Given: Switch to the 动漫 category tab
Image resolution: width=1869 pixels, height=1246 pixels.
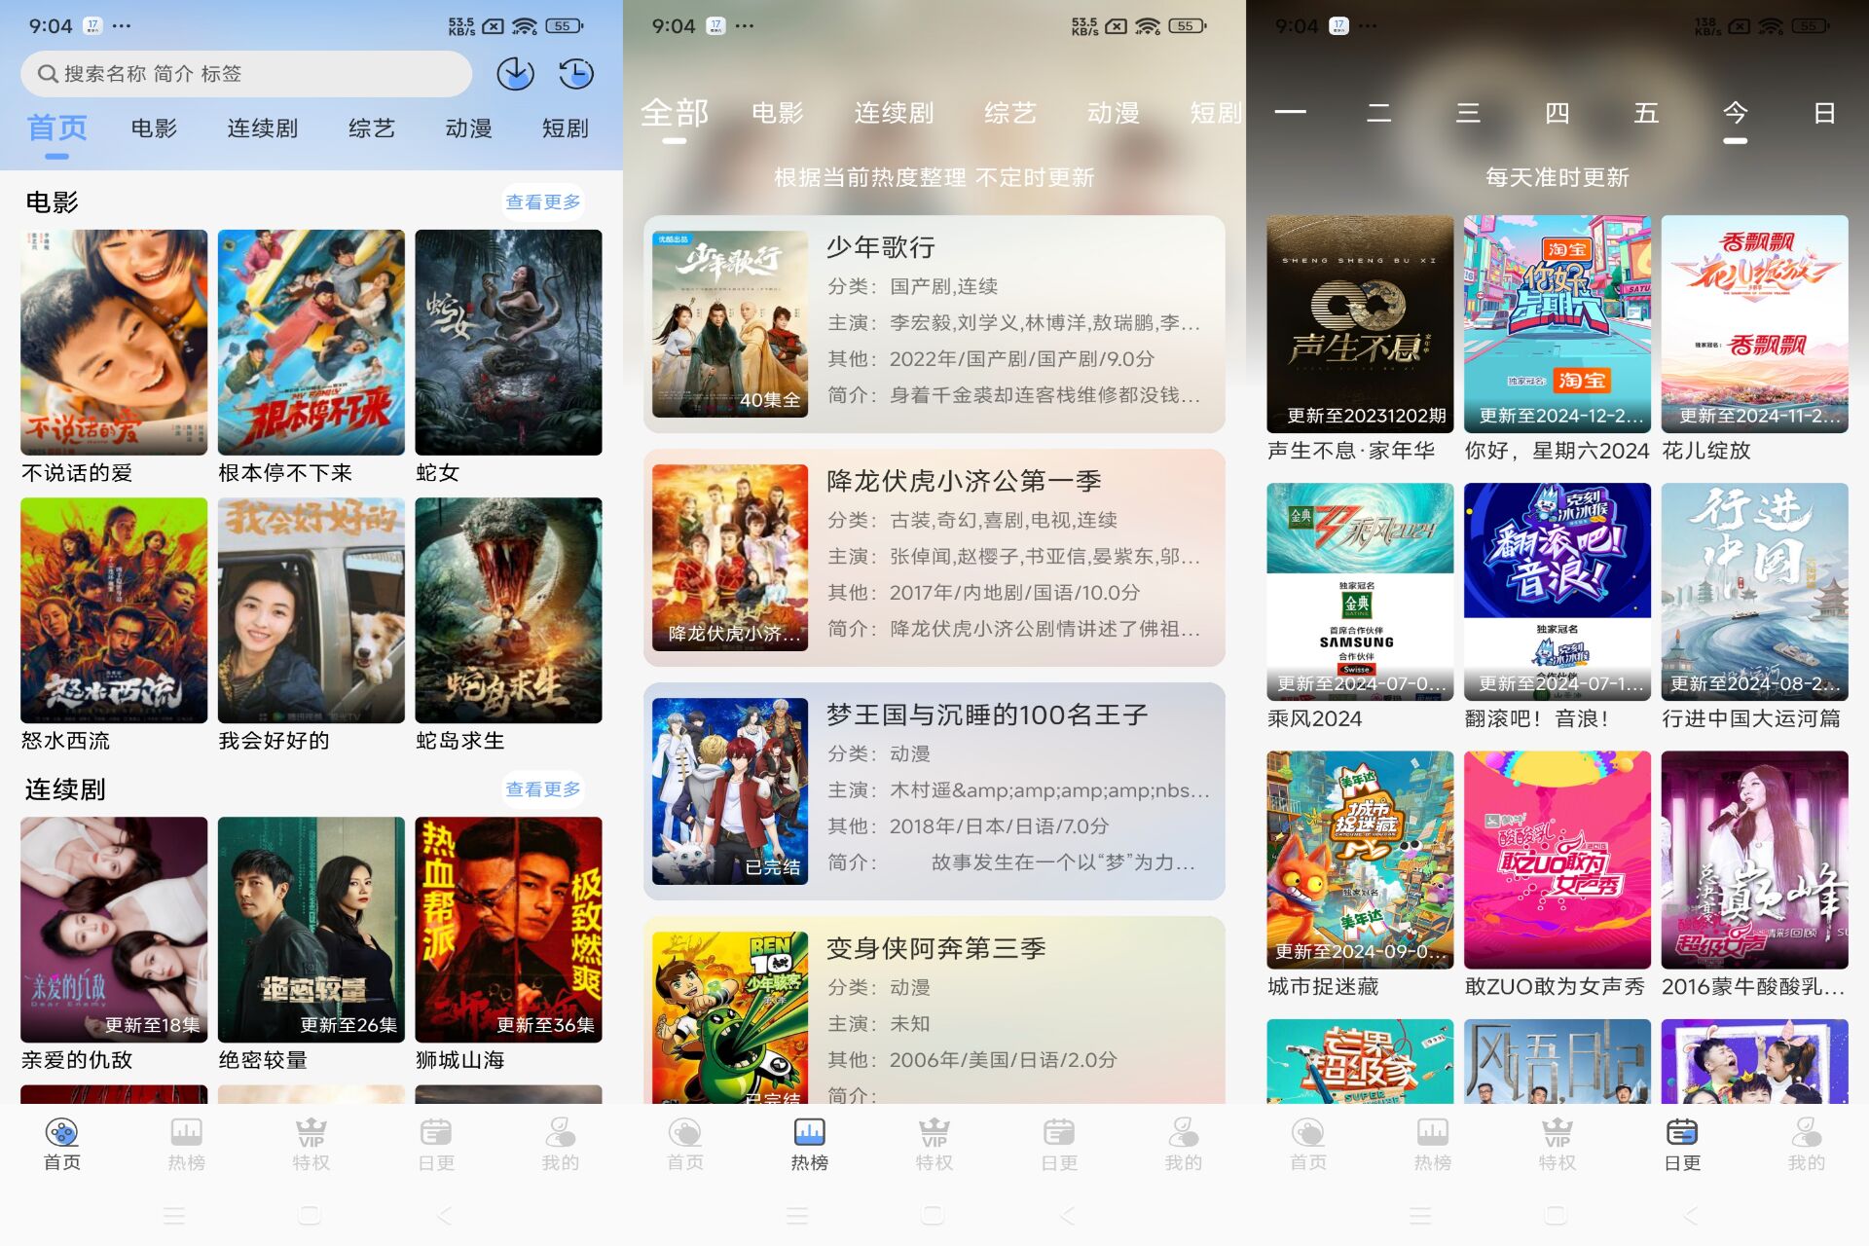Looking at the screenshot, I should point(469,128).
